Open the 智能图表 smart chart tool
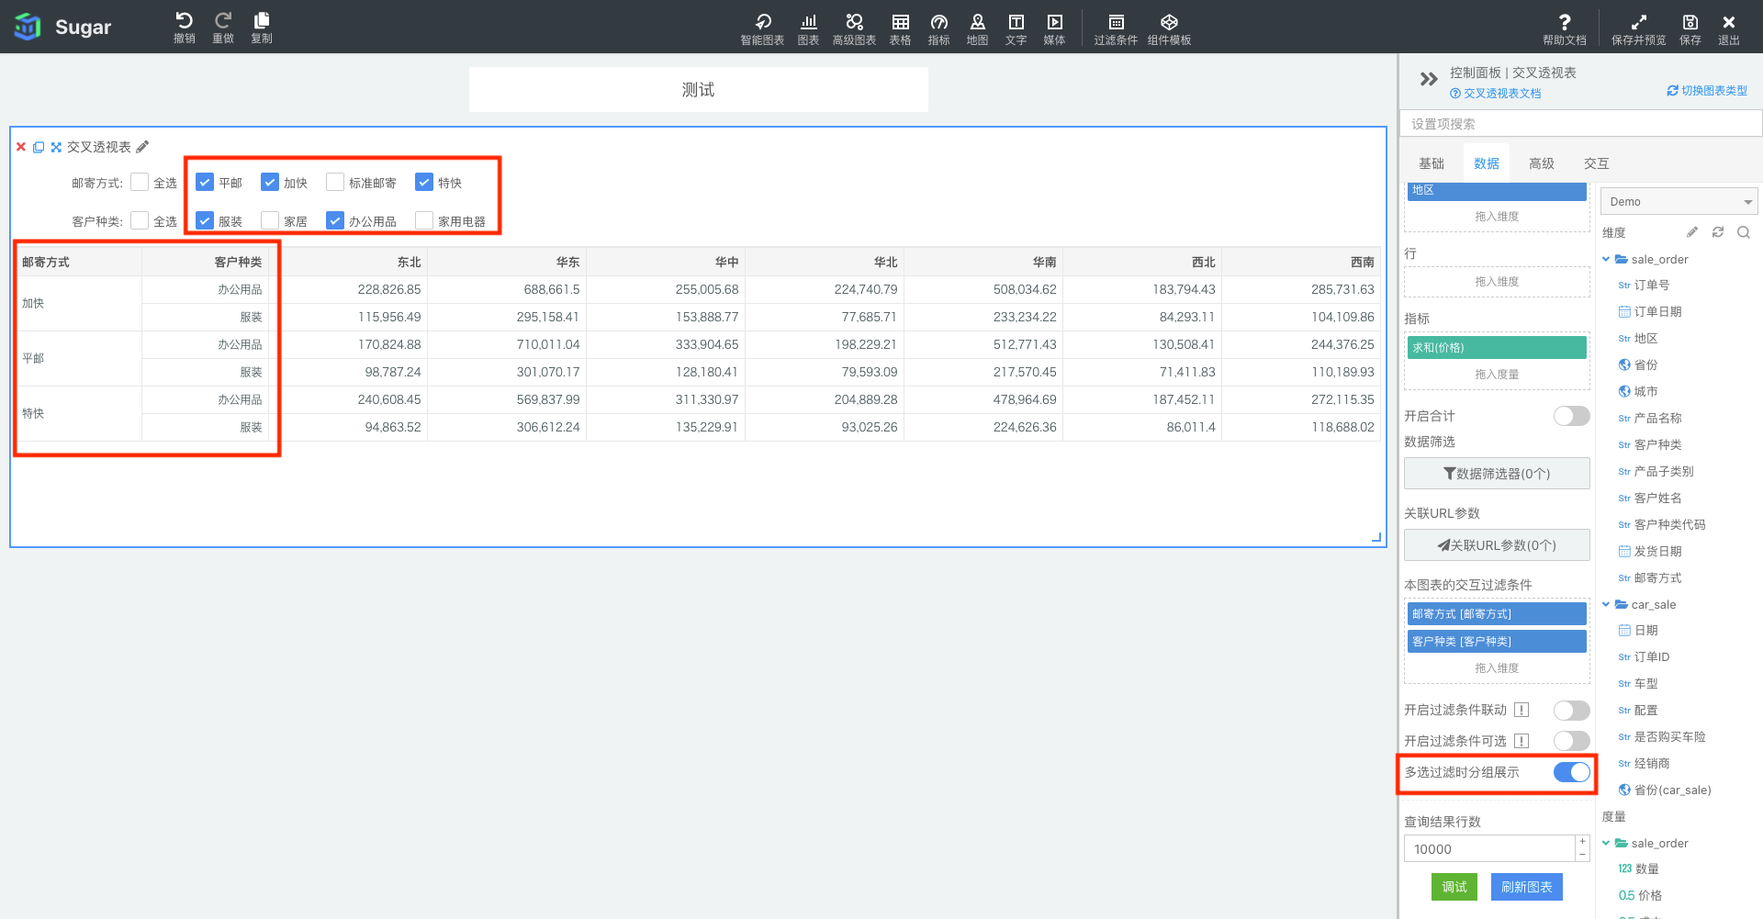Screen dimensions: 1763x919 (x=762, y=23)
